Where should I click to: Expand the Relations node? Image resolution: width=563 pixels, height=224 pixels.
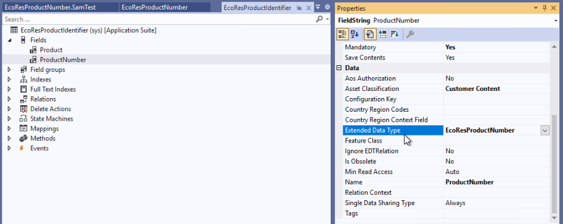pos(10,99)
